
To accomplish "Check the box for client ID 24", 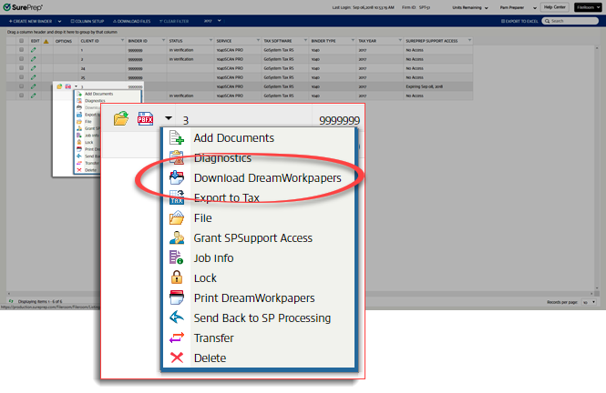I will pyautogui.click(x=21, y=68).
